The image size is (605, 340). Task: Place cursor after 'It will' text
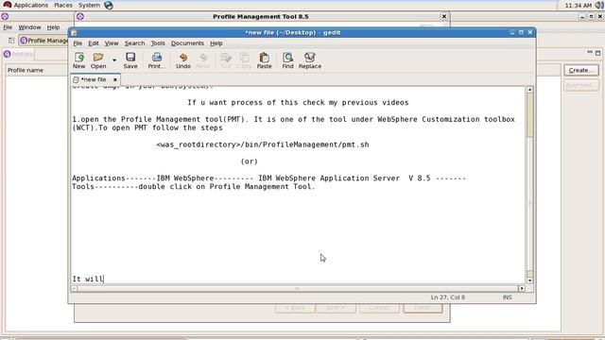tap(104, 279)
